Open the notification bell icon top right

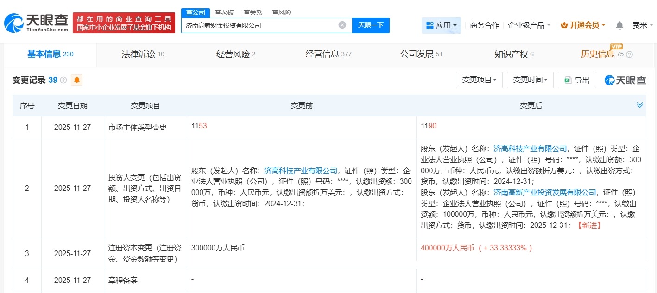pyautogui.click(x=619, y=25)
